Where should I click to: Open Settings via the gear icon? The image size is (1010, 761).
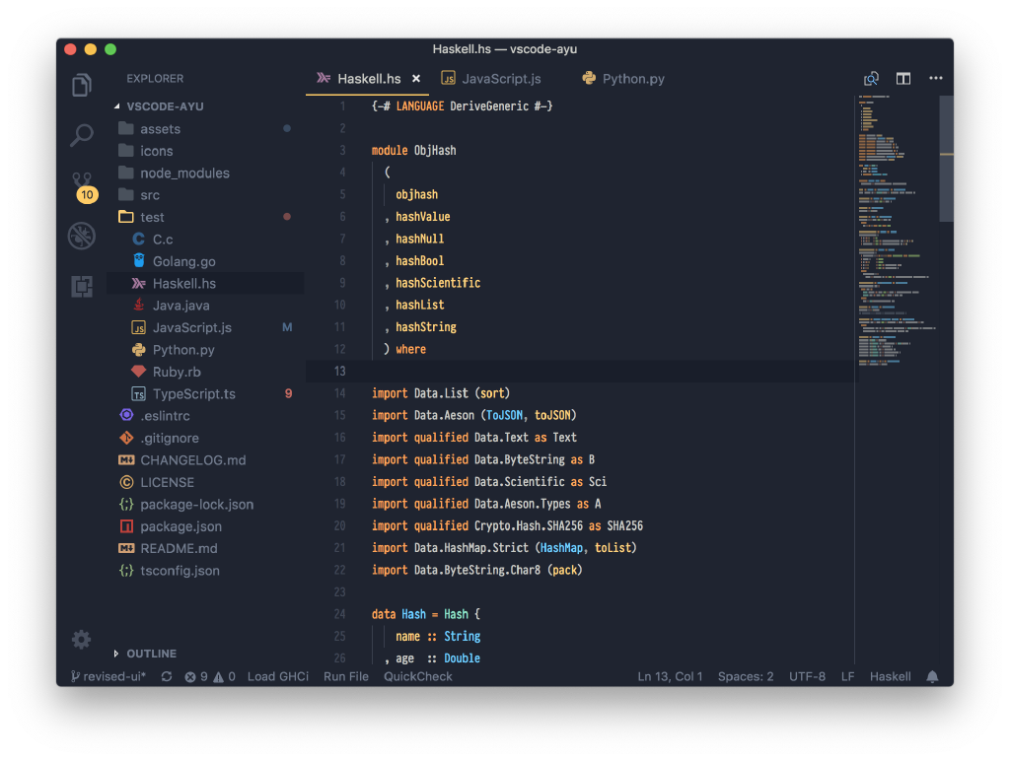coord(82,639)
